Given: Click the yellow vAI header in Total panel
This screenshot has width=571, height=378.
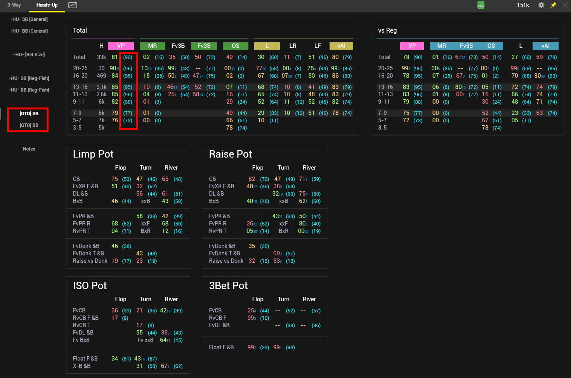Looking at the screenshot, I should coord(341,46).
